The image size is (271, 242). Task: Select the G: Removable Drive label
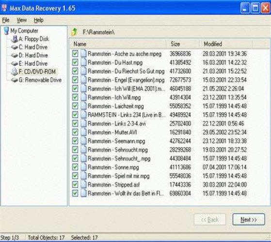[x=40, y=80]
